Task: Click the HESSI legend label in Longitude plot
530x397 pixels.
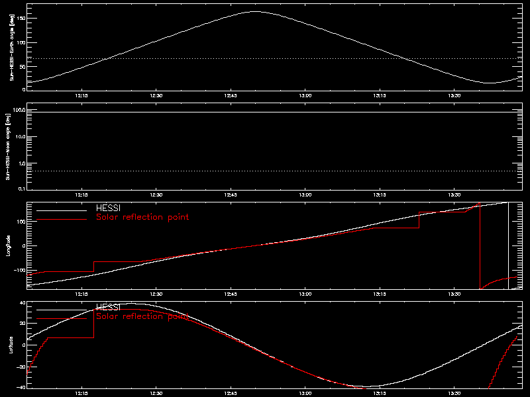Action: (x=108, y=208)
